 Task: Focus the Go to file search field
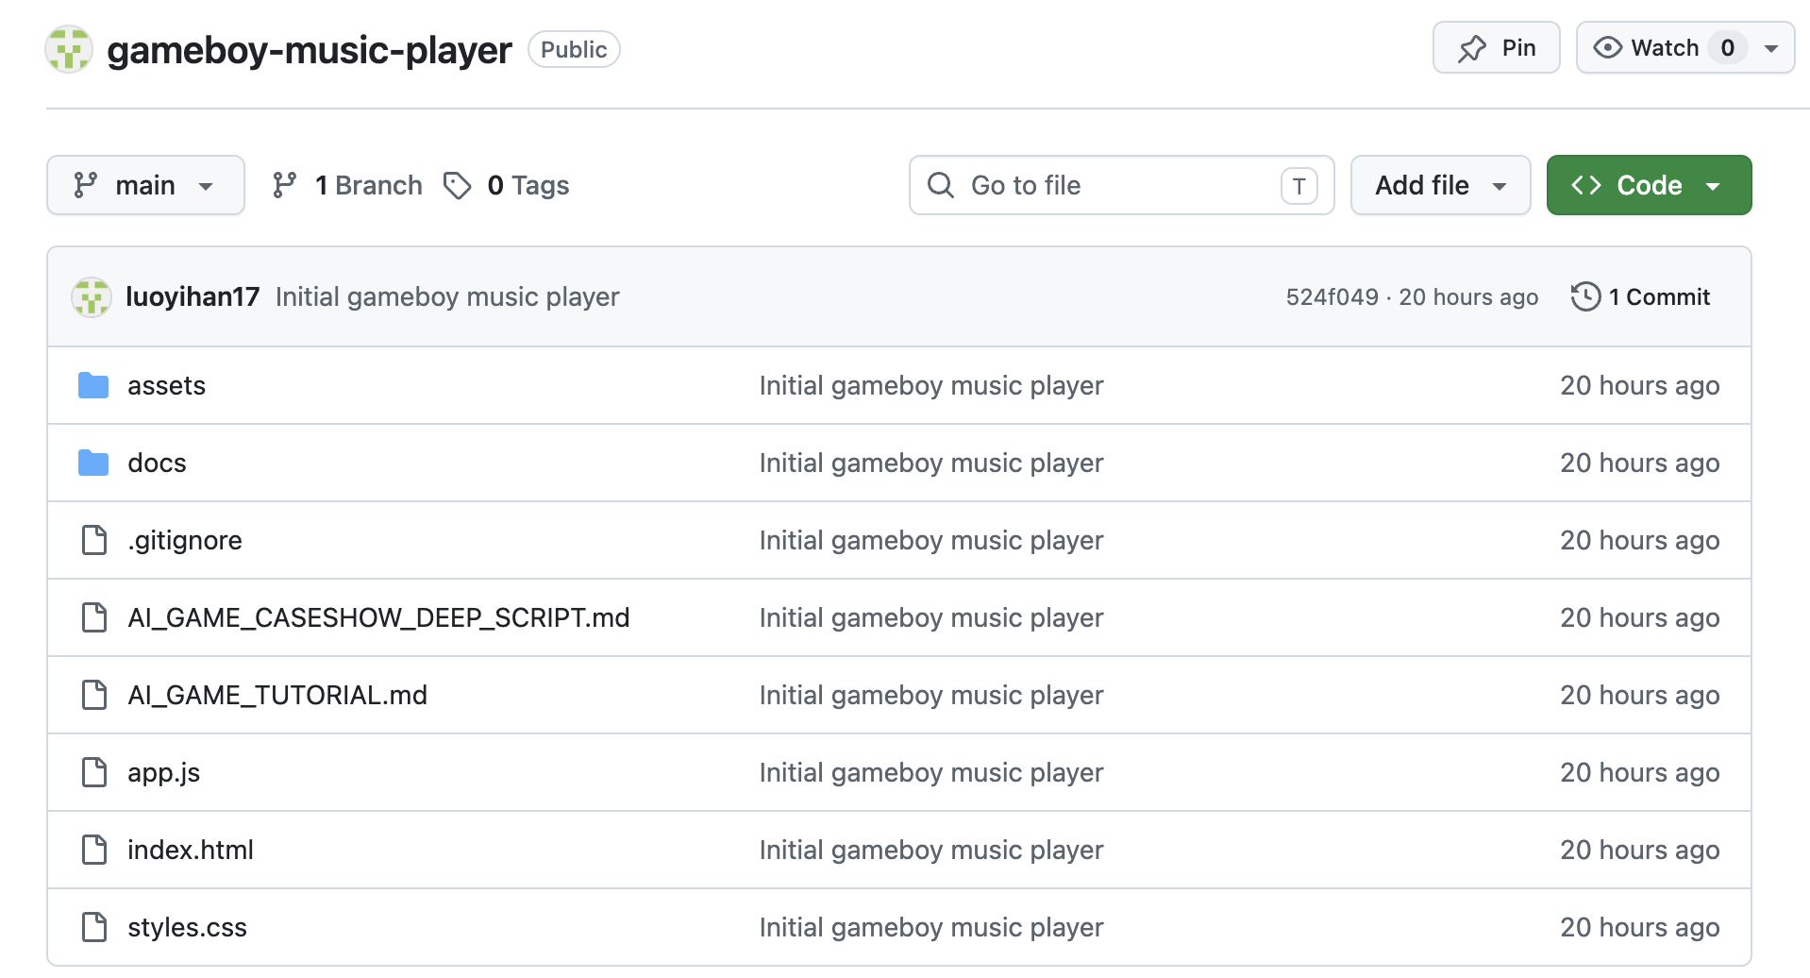click(x=1121, y=185)
